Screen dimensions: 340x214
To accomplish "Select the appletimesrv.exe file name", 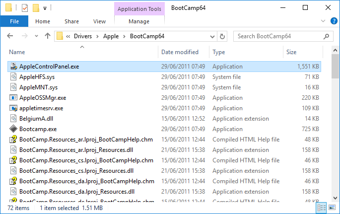I will click(x=41, y=108).
